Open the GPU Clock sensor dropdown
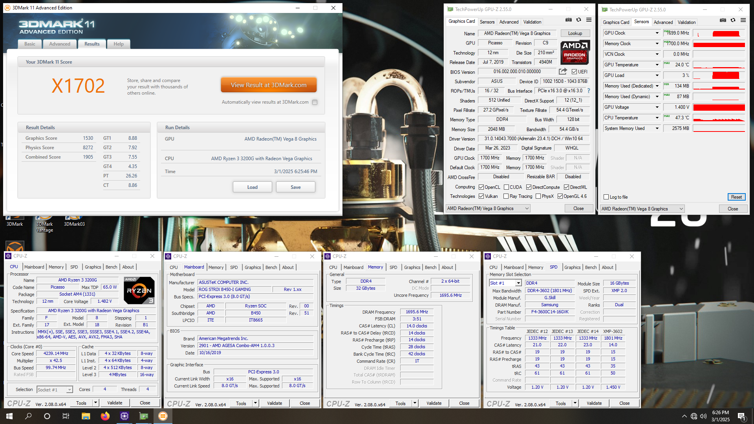The image size is (754, 424). 657,33
